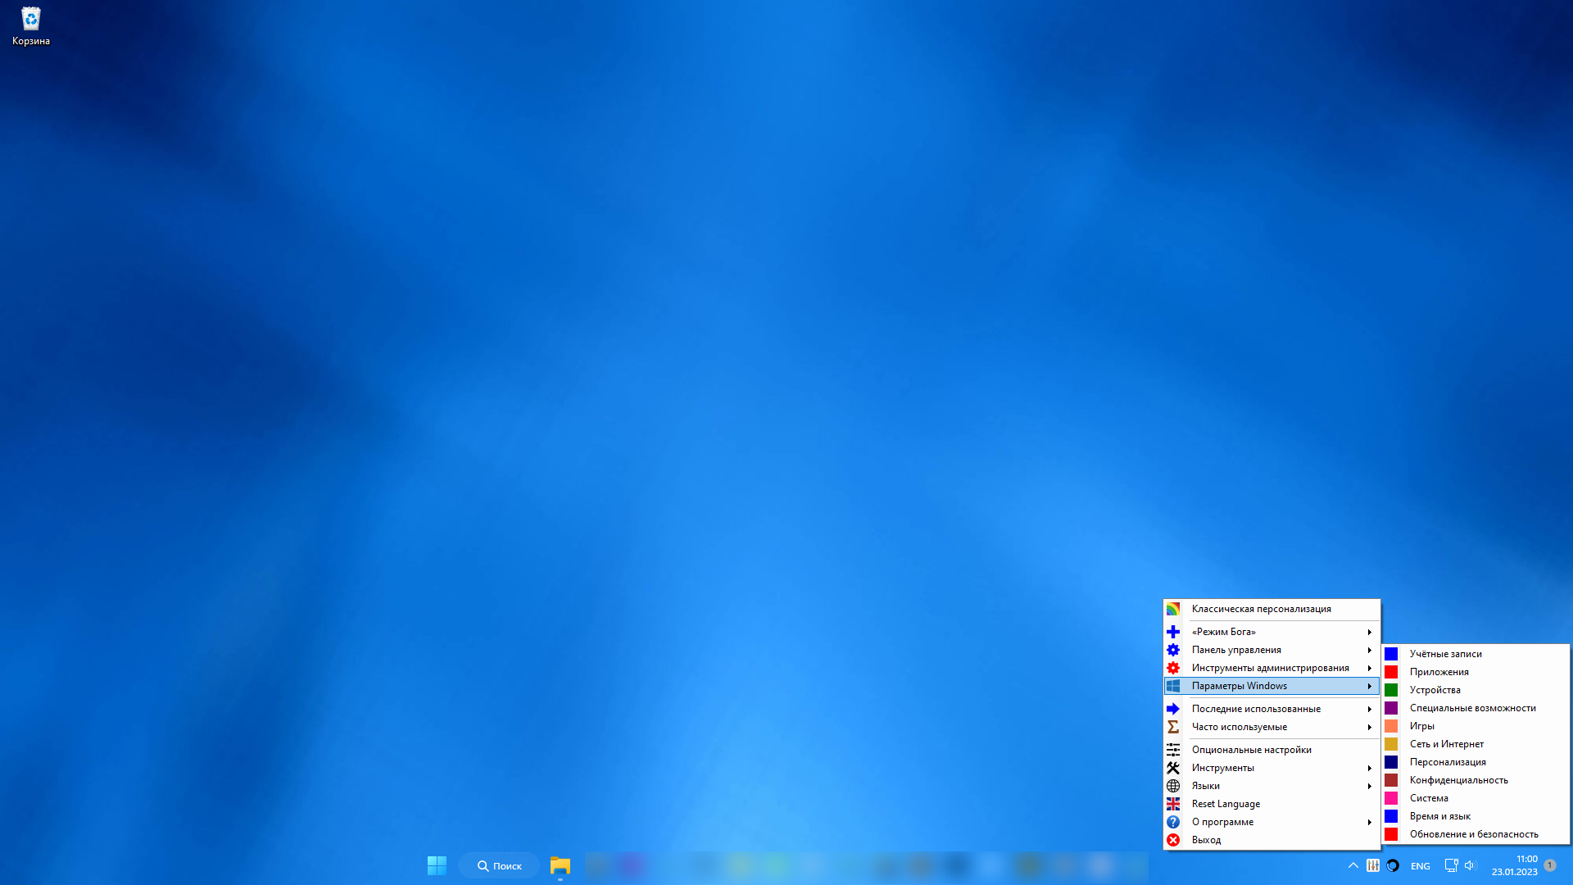
Task: Select Опциональные настройки menu entry
Action: click(x=1272, y=750)
